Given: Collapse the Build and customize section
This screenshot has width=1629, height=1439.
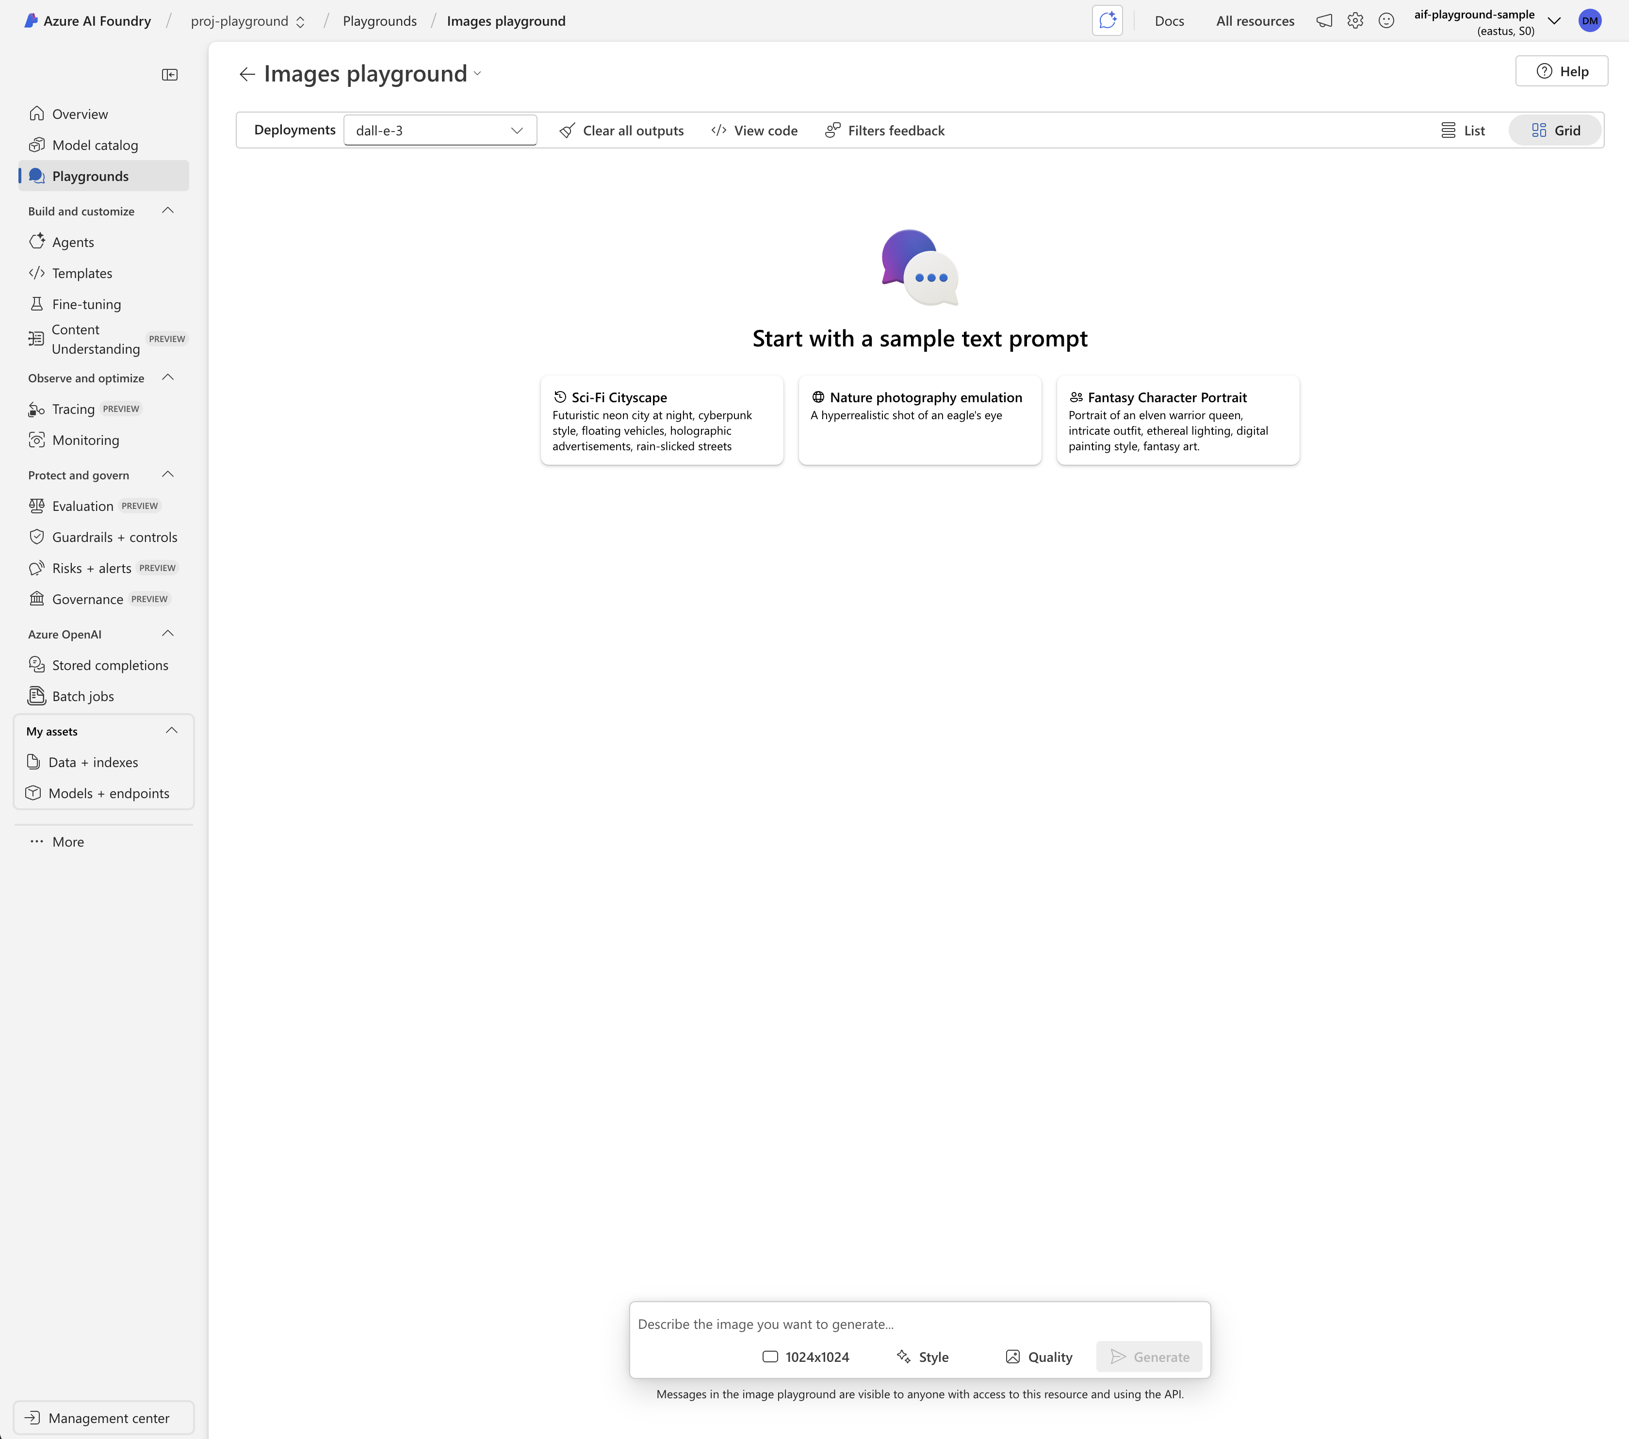Looking at the screenshot, I should (167, 211).
